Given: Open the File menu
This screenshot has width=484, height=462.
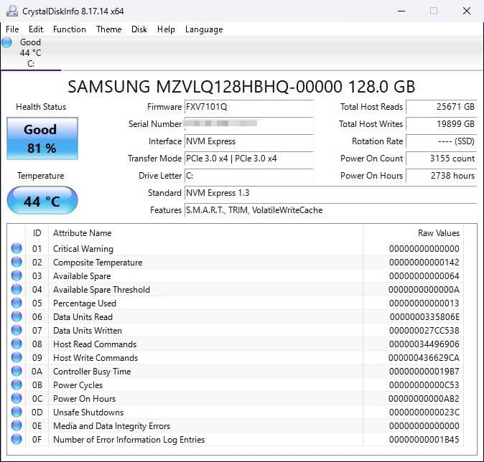Looking at the screenshot, I should coord(12,29).
